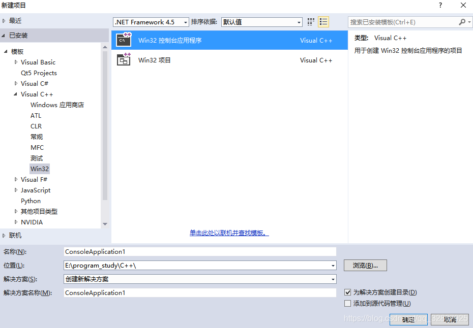Select Qt5 Projects in template tree
Image resolution: width=473 pixels, height=328 pixels.
click(x=39, y=73)
